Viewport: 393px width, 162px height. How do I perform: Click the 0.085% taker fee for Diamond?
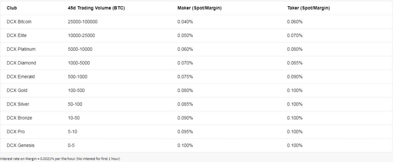pos(295,63)
